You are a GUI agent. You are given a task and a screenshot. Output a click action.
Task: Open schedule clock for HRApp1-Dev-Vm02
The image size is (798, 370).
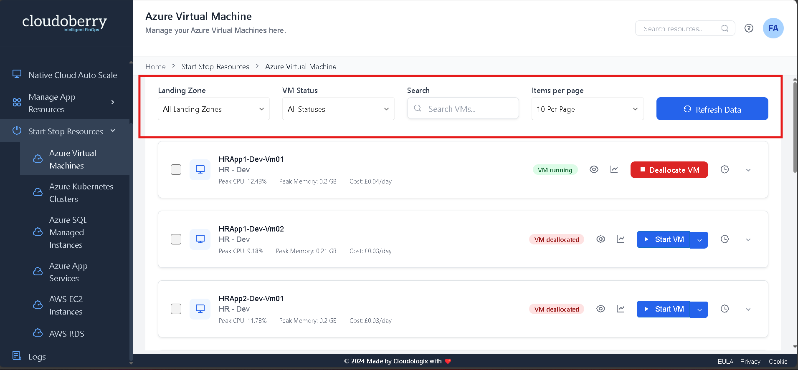pyautogui.click(x=725, y=239)
